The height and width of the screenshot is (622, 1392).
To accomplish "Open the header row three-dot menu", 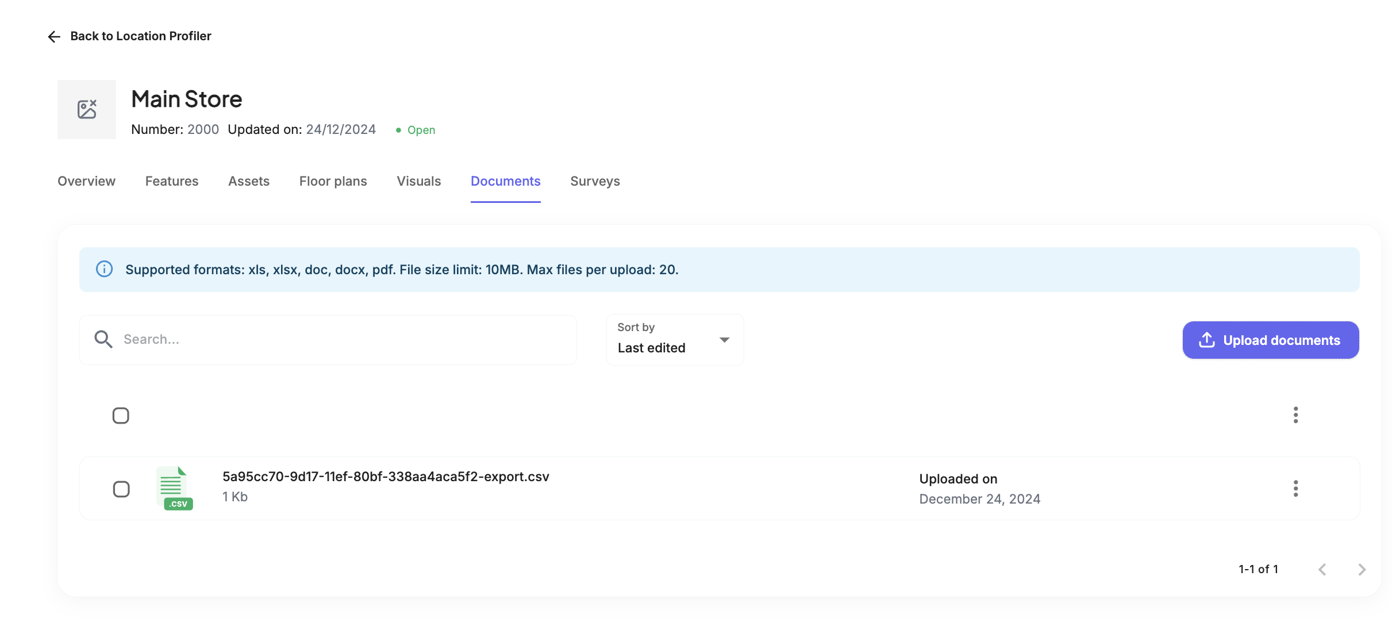I will pyautogui.click(x=1295, y=415).
